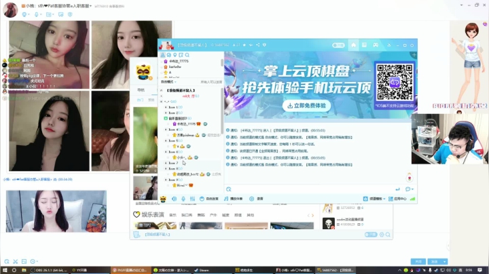
Task: Select user karlw0w in the member list
Action: (175, 66)
